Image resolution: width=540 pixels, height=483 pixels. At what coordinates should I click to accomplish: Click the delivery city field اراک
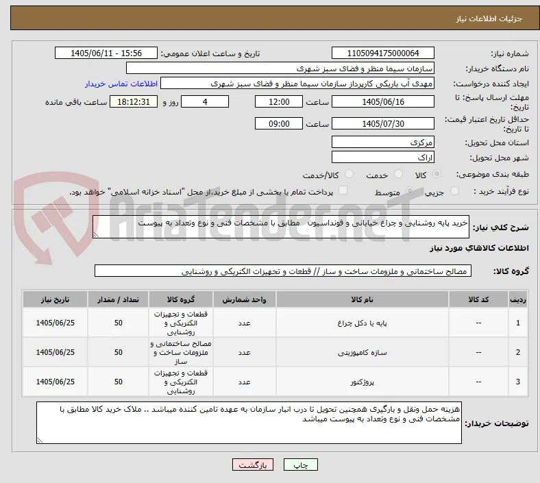[x=382, y=158]
